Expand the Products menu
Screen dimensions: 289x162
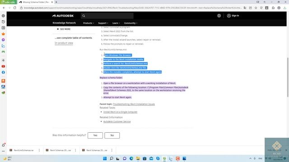click(89, 23)
